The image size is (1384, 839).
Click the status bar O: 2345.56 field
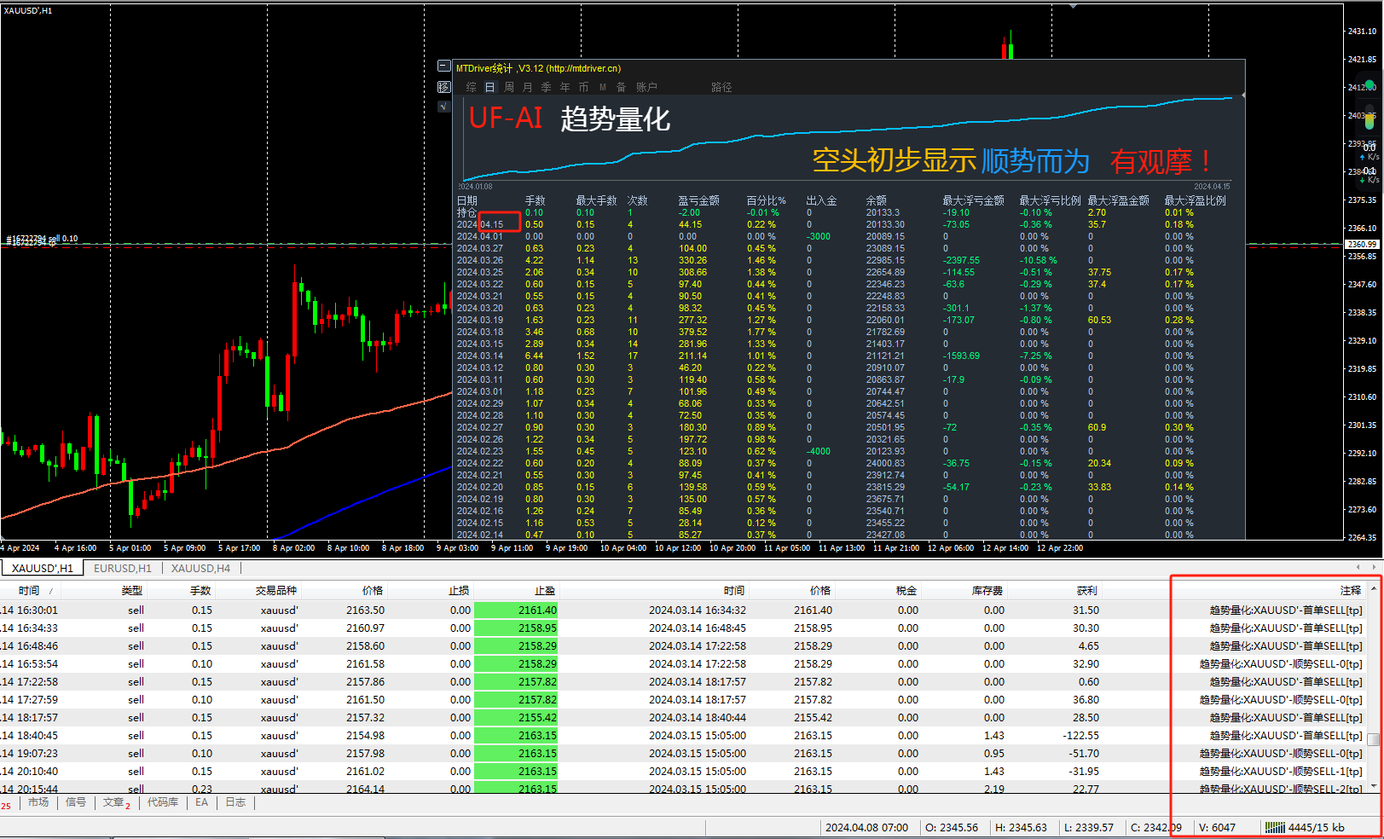click(952, 827)
